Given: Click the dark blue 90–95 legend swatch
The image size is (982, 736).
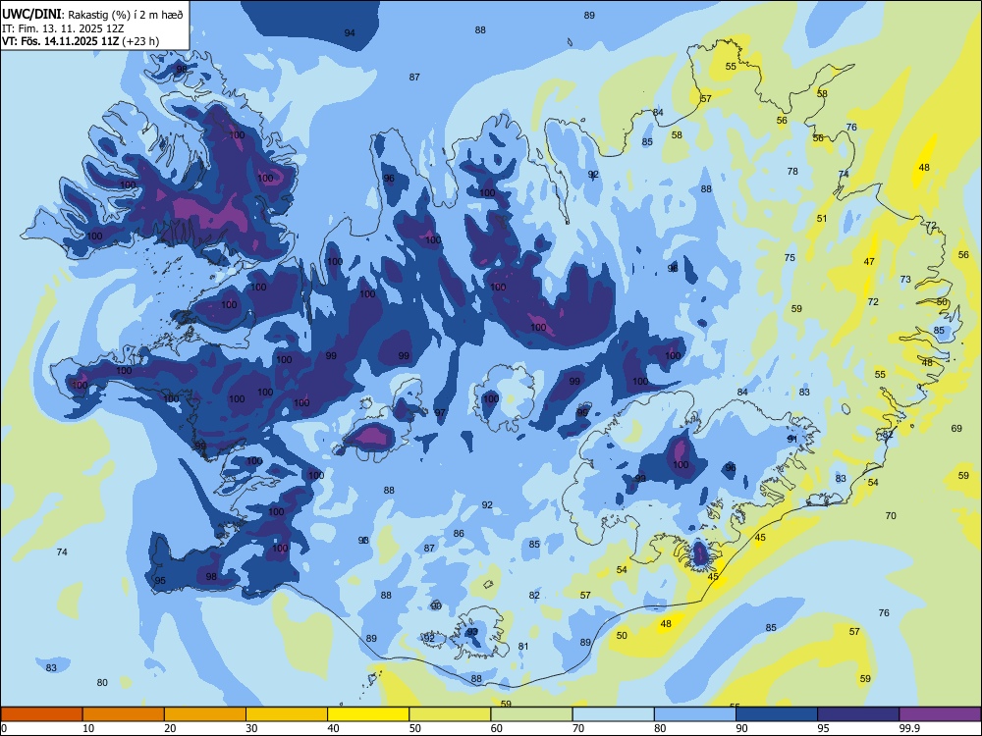Looking at the screenshot, I should coord(777,714).
